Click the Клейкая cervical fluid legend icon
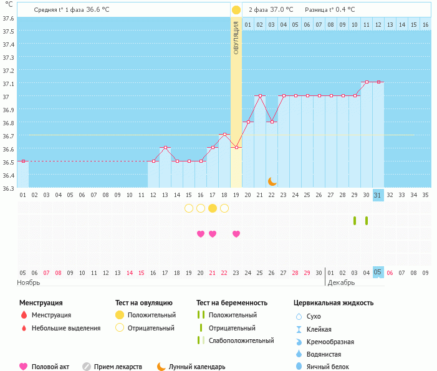Screen dimensions: 437x371 (299, 329)
